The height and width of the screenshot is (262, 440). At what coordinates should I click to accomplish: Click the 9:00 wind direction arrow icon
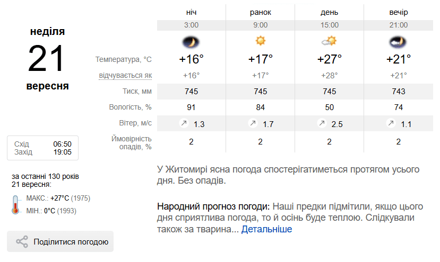tap(253, 123)
